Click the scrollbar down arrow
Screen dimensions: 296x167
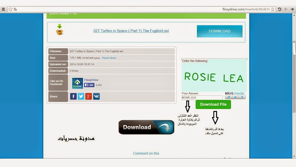click(294, 156)
